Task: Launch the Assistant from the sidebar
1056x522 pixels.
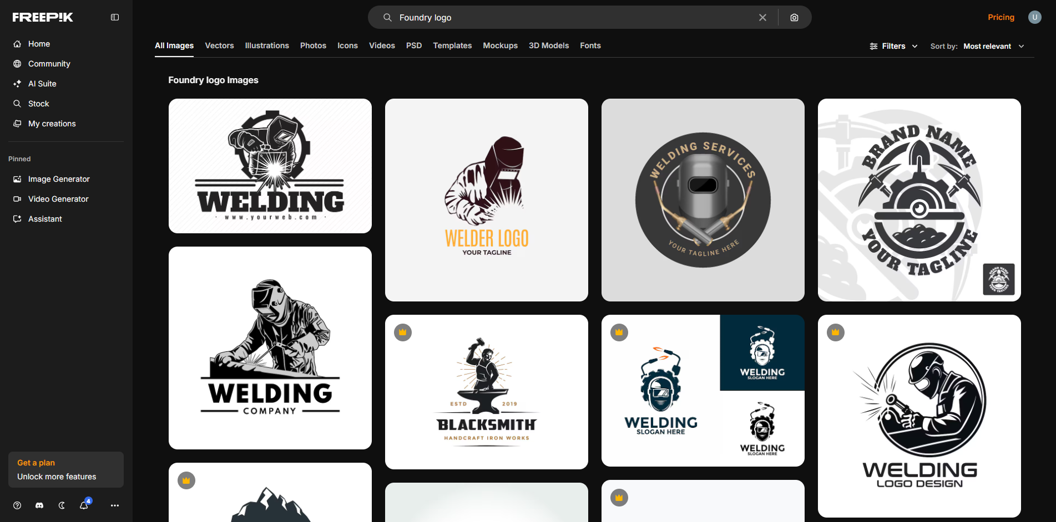Action: click(45, 218)
